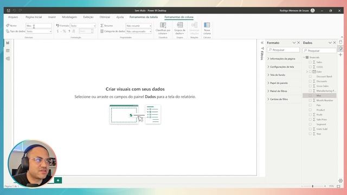347x195 pixels.
Task: Click the fit to page icon
Action: pyautogui.click(x=338, y=186)
